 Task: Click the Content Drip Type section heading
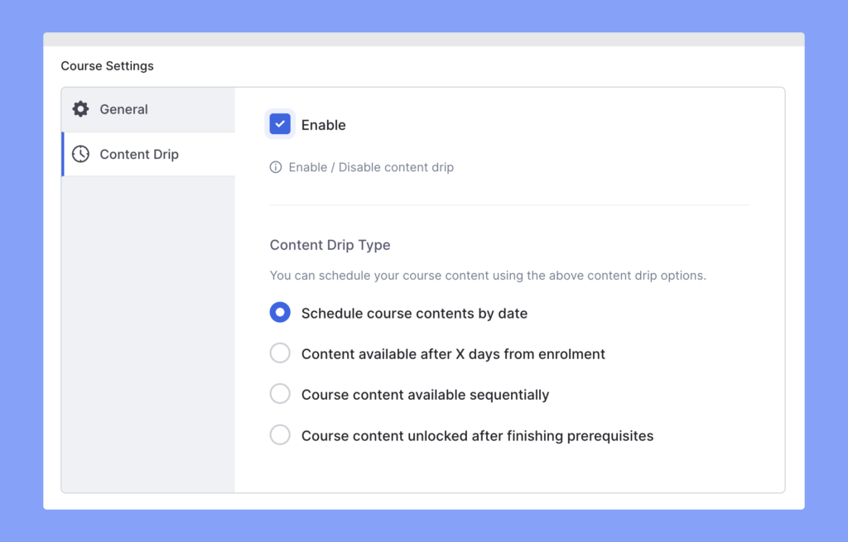[x=330, y=245]
